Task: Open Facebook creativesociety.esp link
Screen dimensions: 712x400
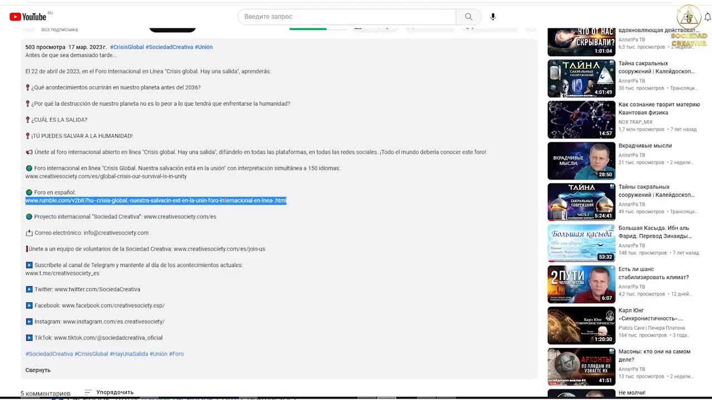Action: [113, 306]
